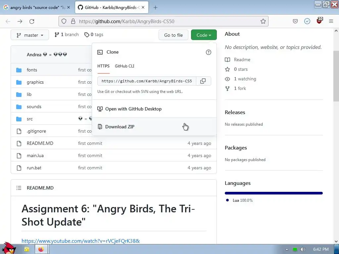Show hidden system tray icons

point(287,249)
